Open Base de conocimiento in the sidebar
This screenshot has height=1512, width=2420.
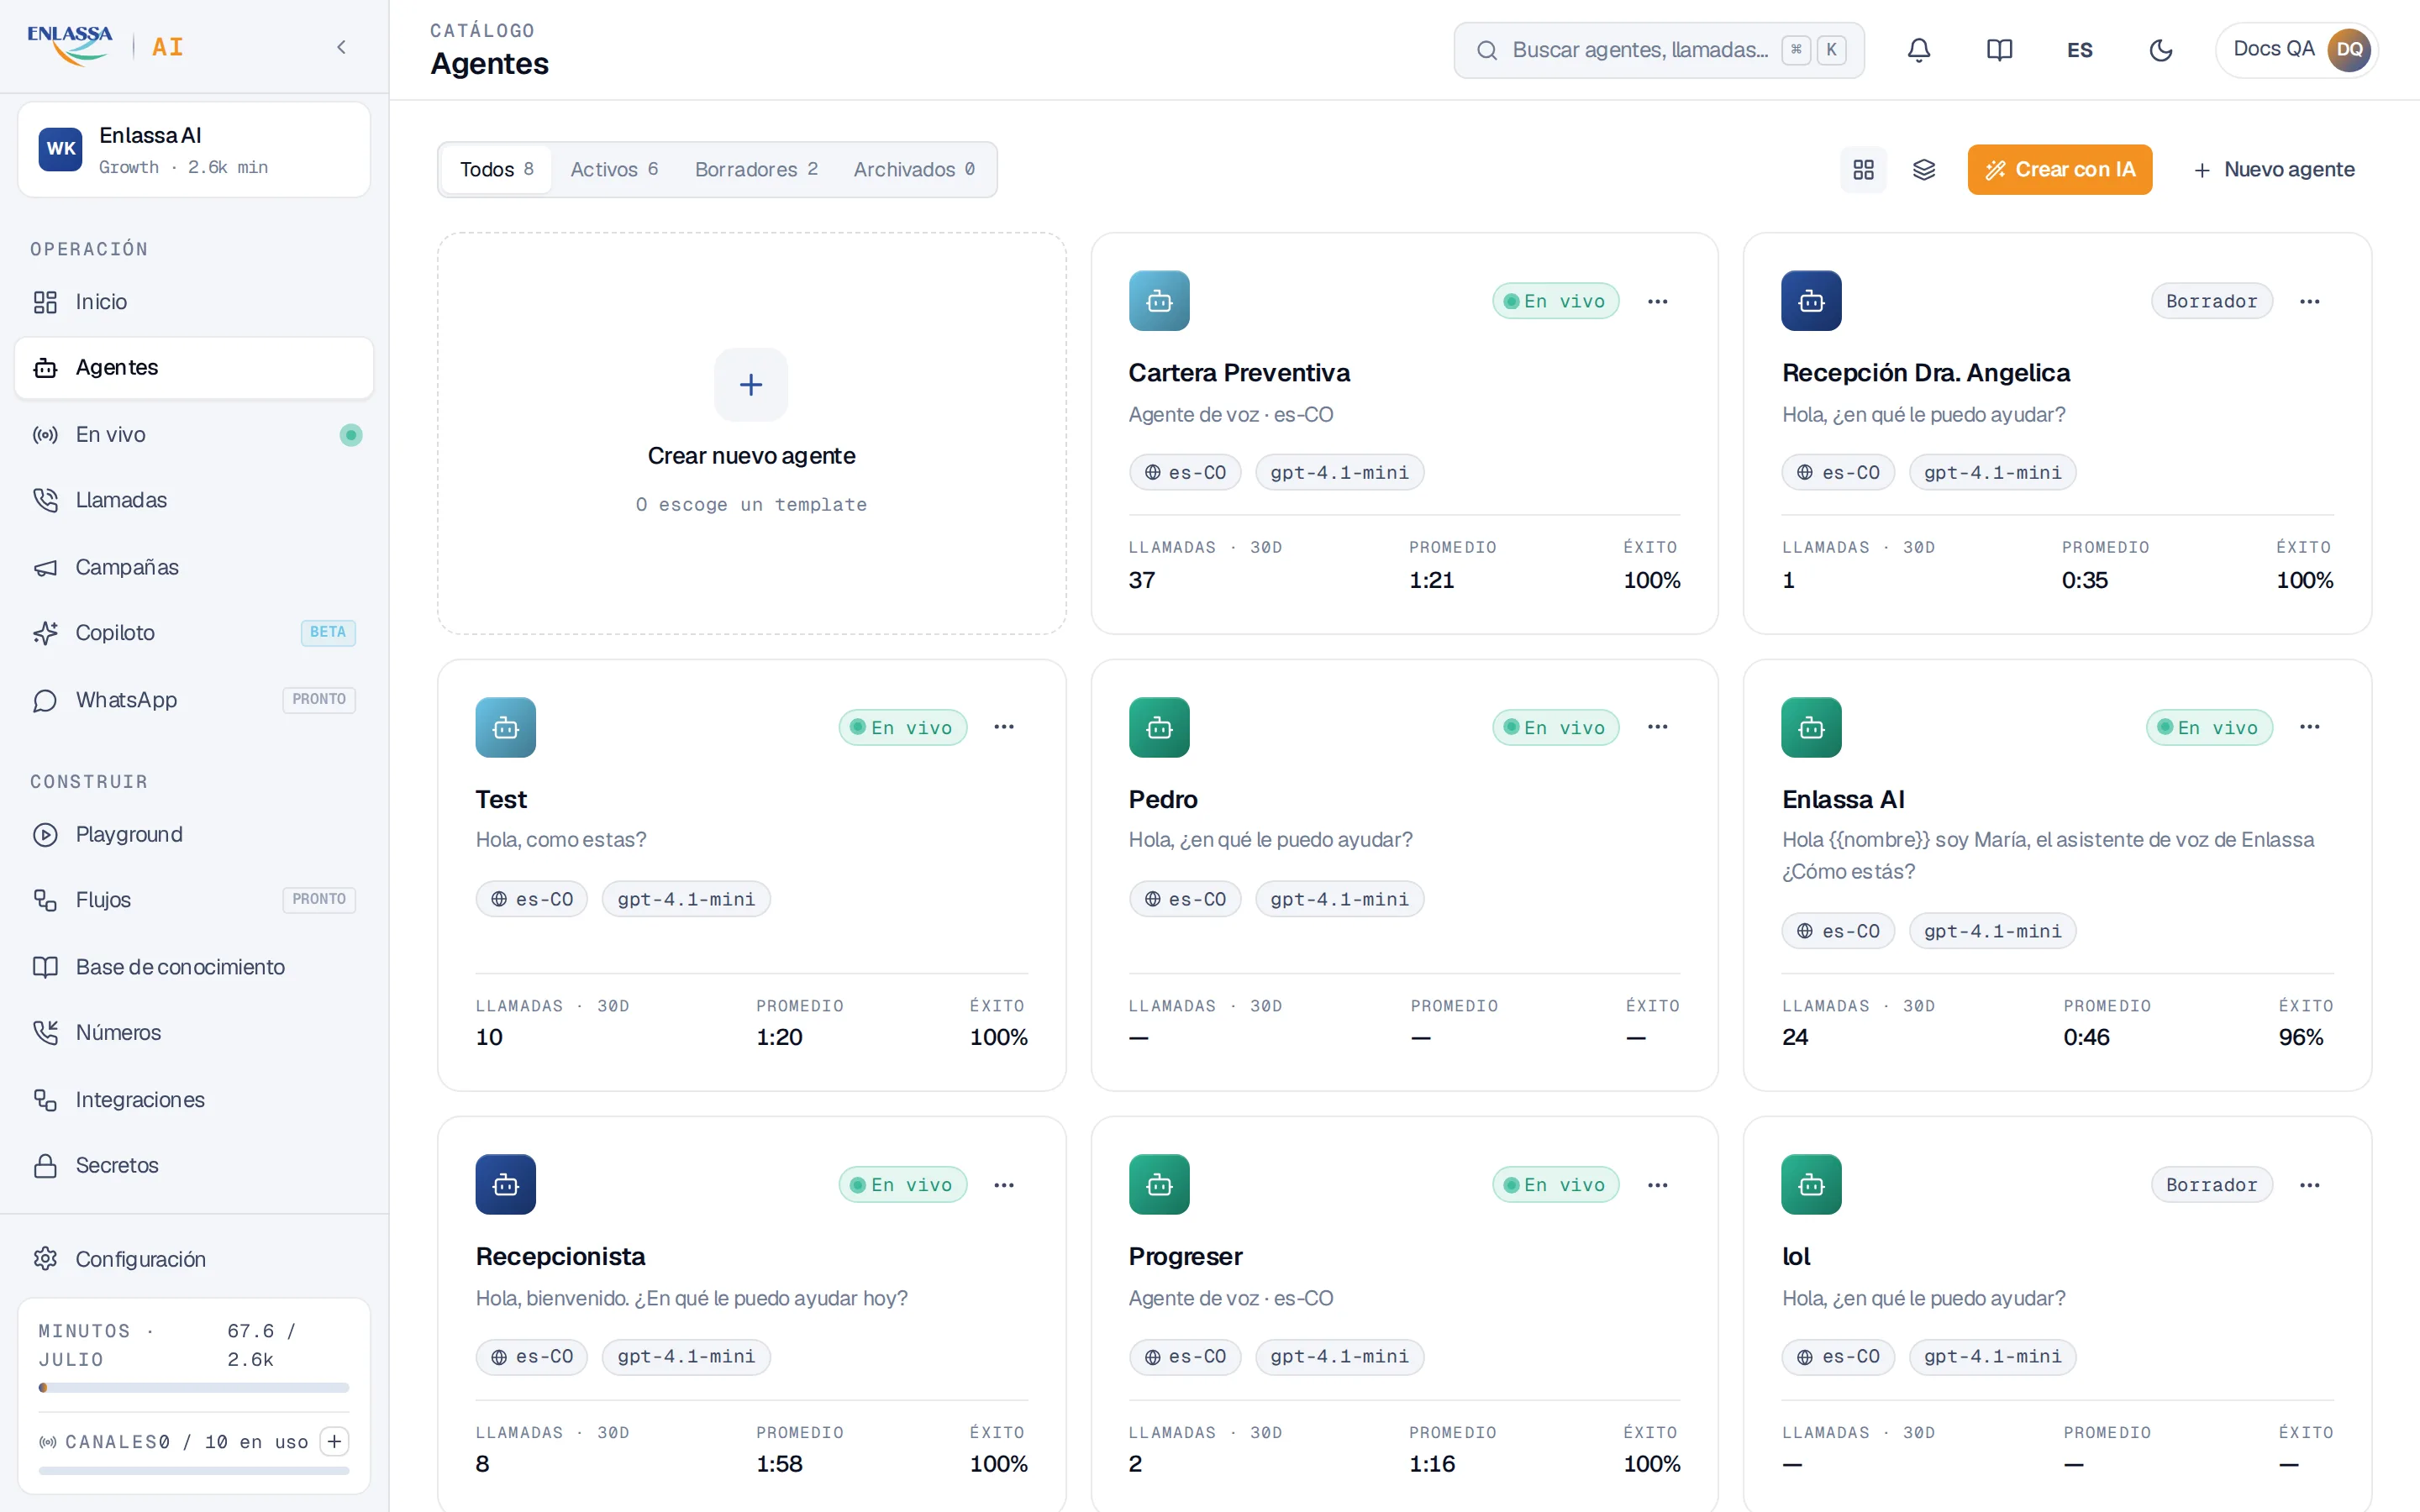point(194,967)
